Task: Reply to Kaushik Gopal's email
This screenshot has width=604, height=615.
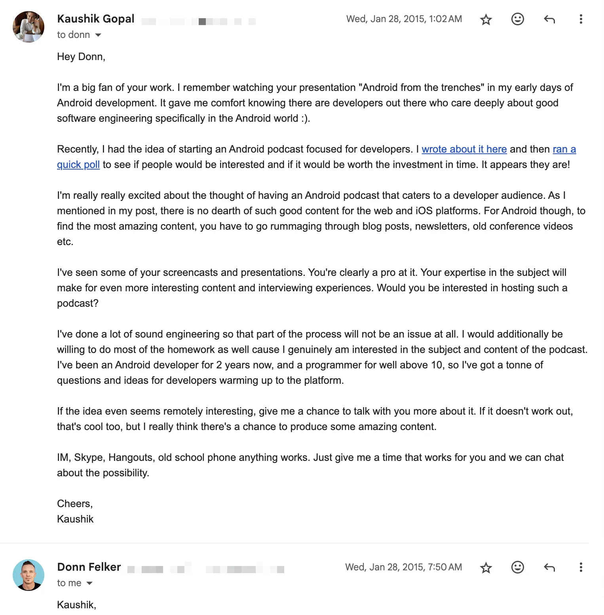Action: tap(549, 19)
